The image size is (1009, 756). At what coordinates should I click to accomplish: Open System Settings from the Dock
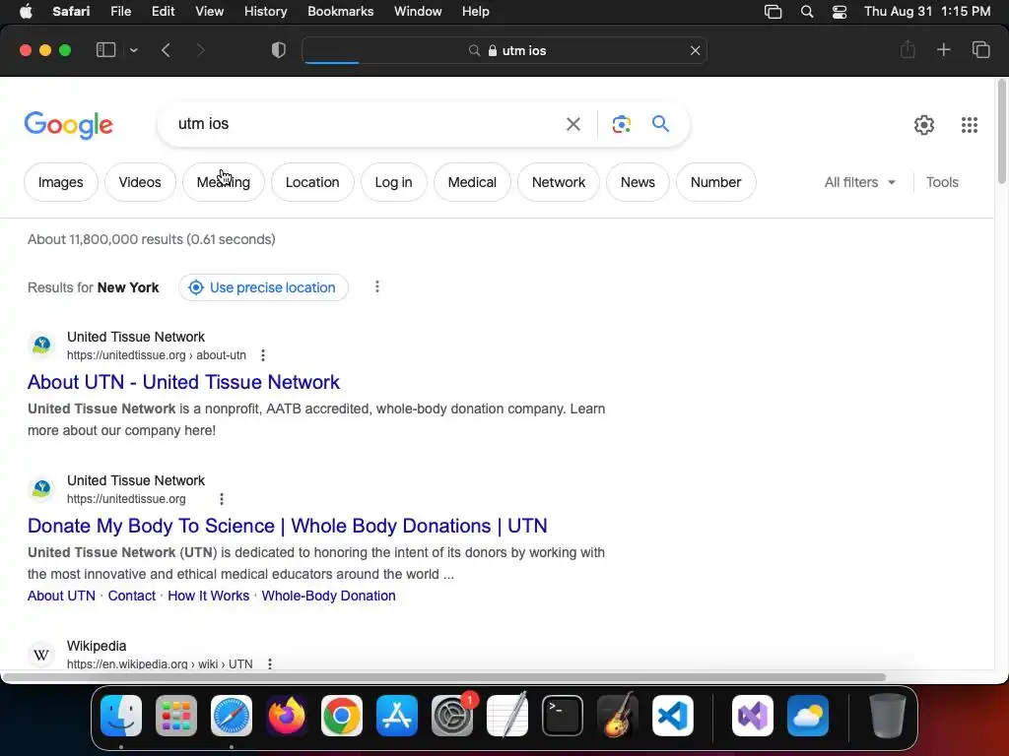452,716
